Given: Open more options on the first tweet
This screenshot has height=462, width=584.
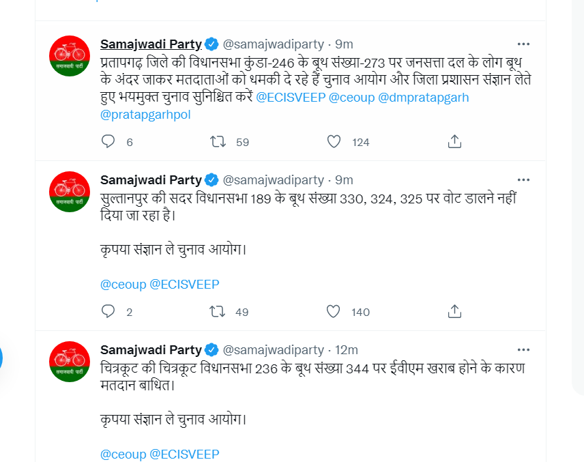Looking at the screenshot, I should click(x=523, y=43).
